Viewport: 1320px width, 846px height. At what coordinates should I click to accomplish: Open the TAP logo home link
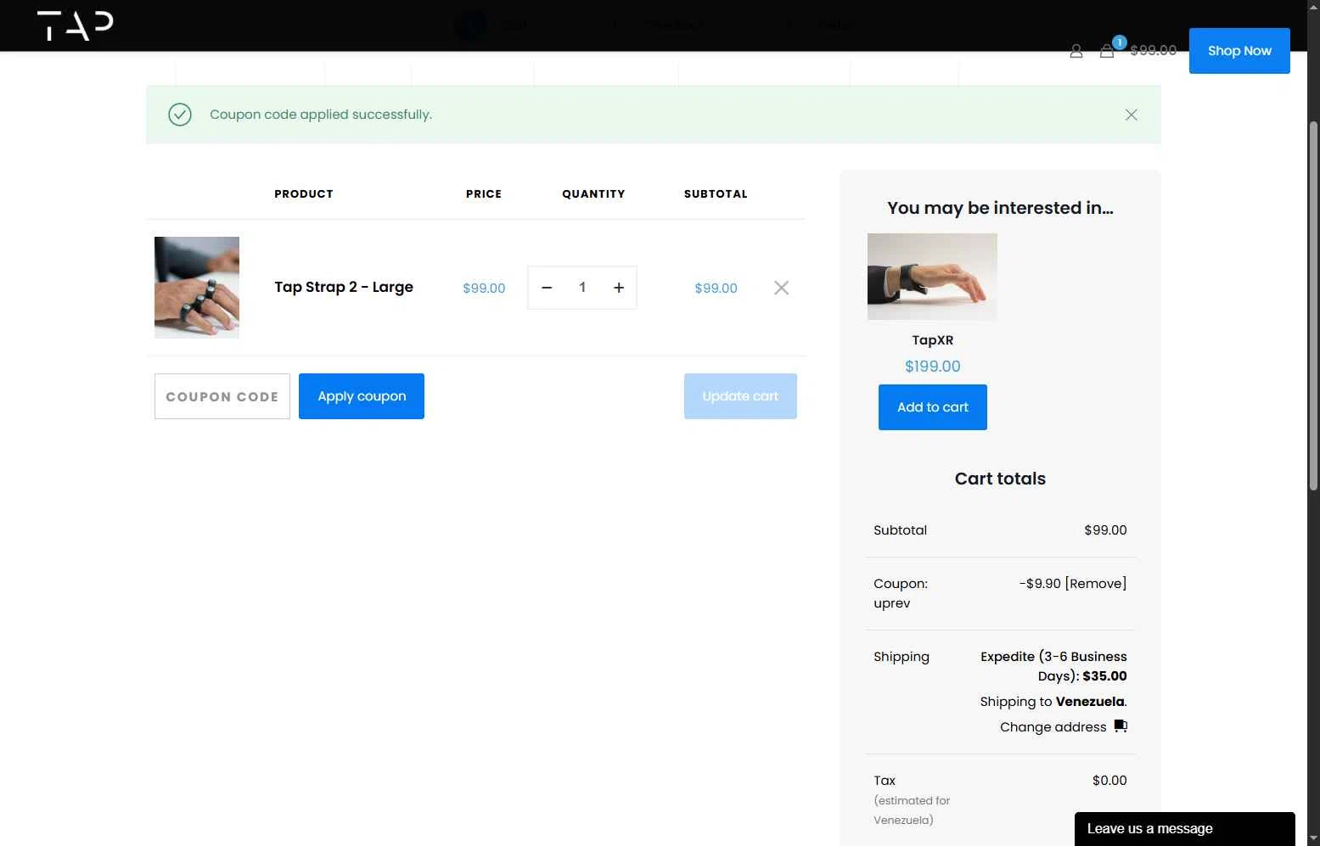(x=75, y=25)
